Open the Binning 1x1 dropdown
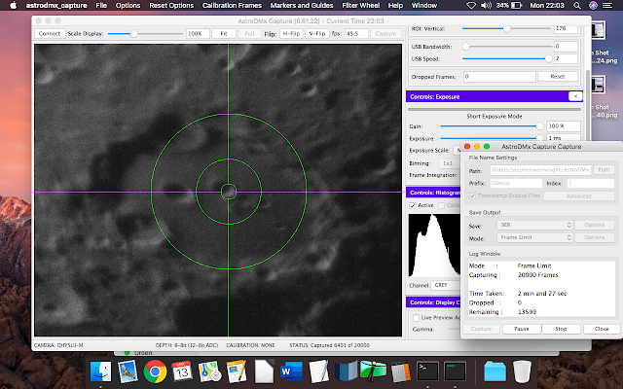623x389 pixels. [x=449, y=163]
